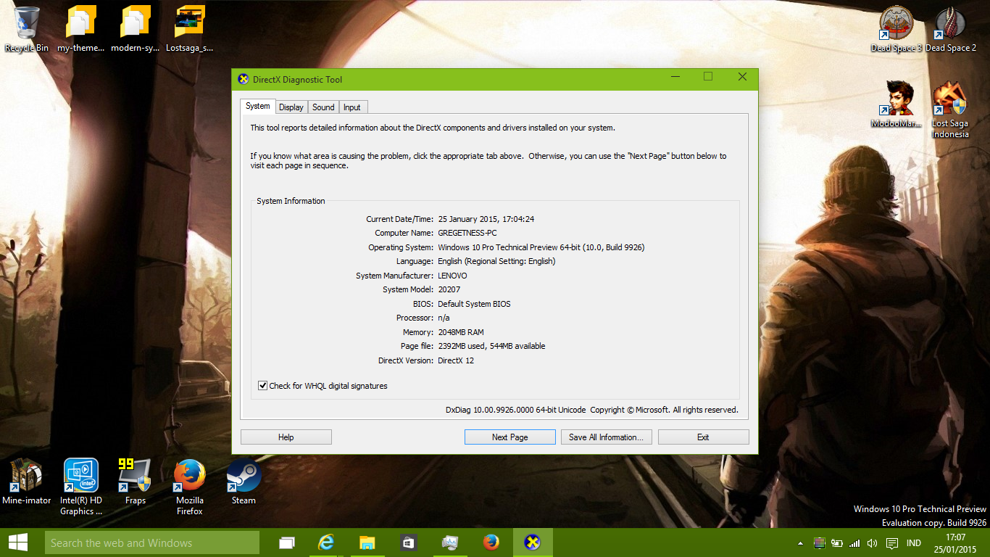Go to the Next Page
The width and height of the screenshot is (990, 557).
click(510, 437)
